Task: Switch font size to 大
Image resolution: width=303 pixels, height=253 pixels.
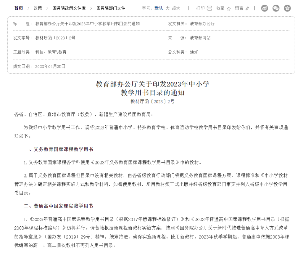Action: (x=168, y=8)
